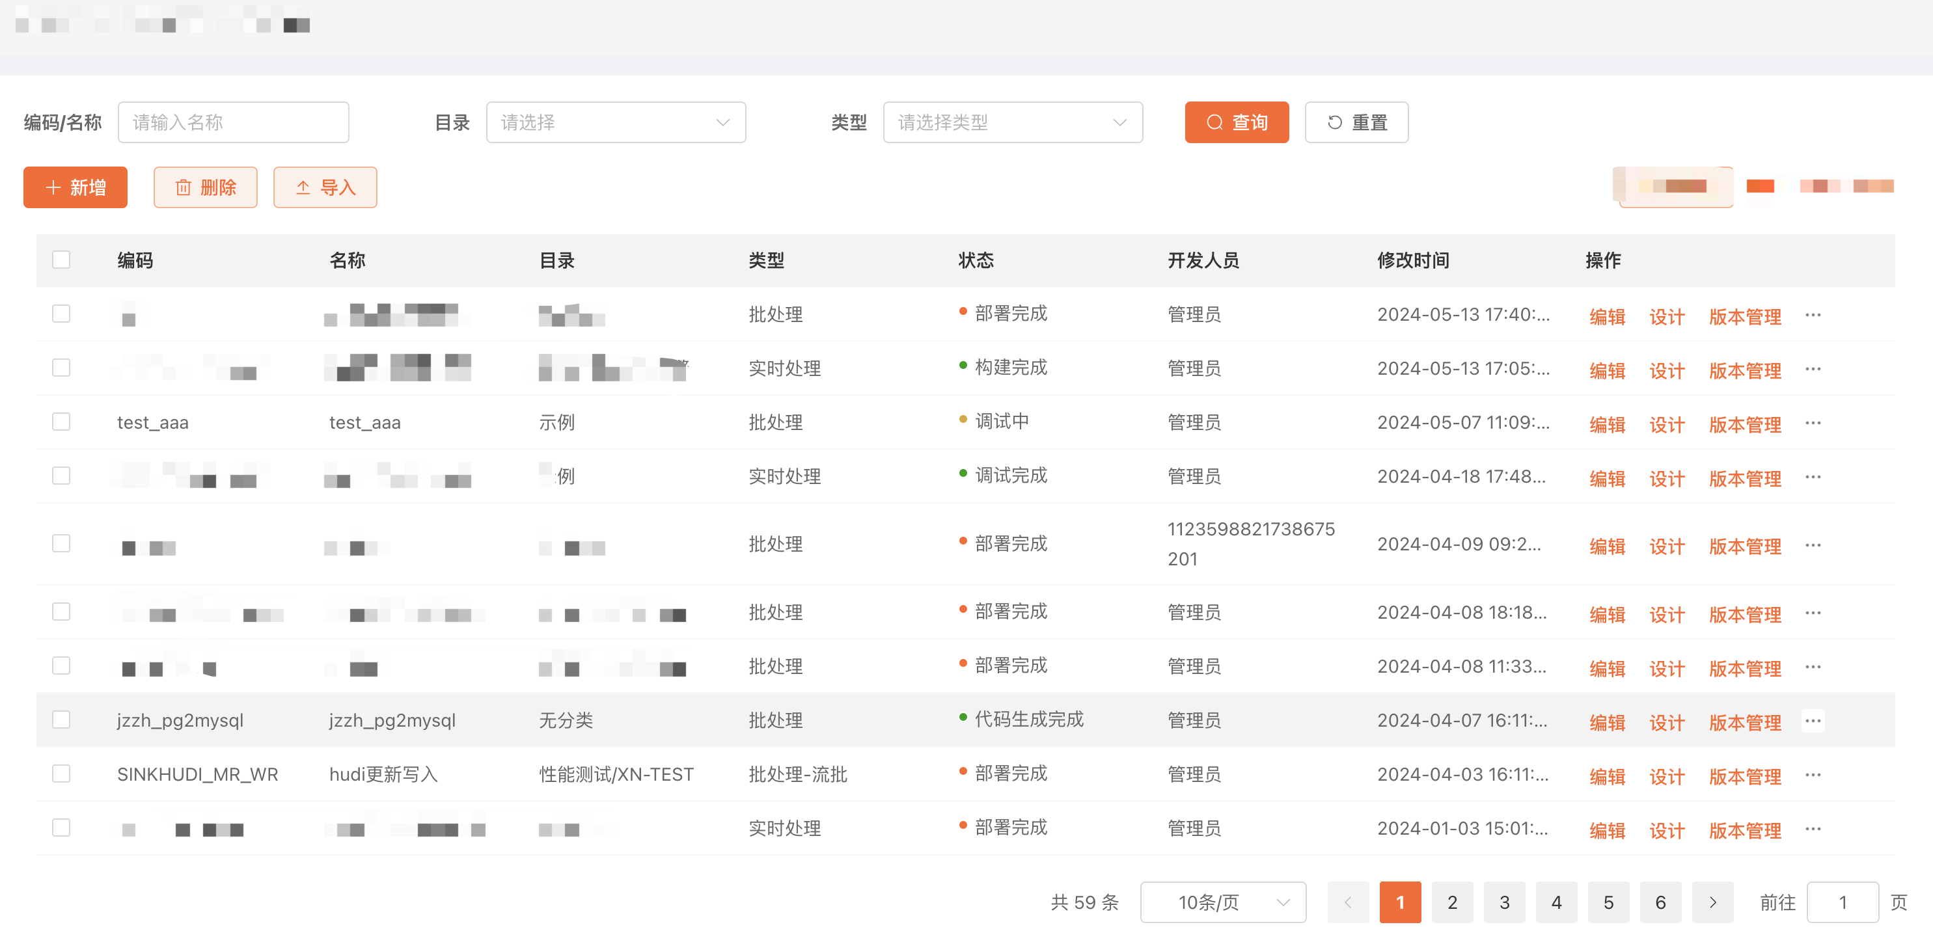Open more actions for 2024-04-09 row
Image resolution: width=1933 pixels, height=929 pixels.
click(x=1813, y=545)
